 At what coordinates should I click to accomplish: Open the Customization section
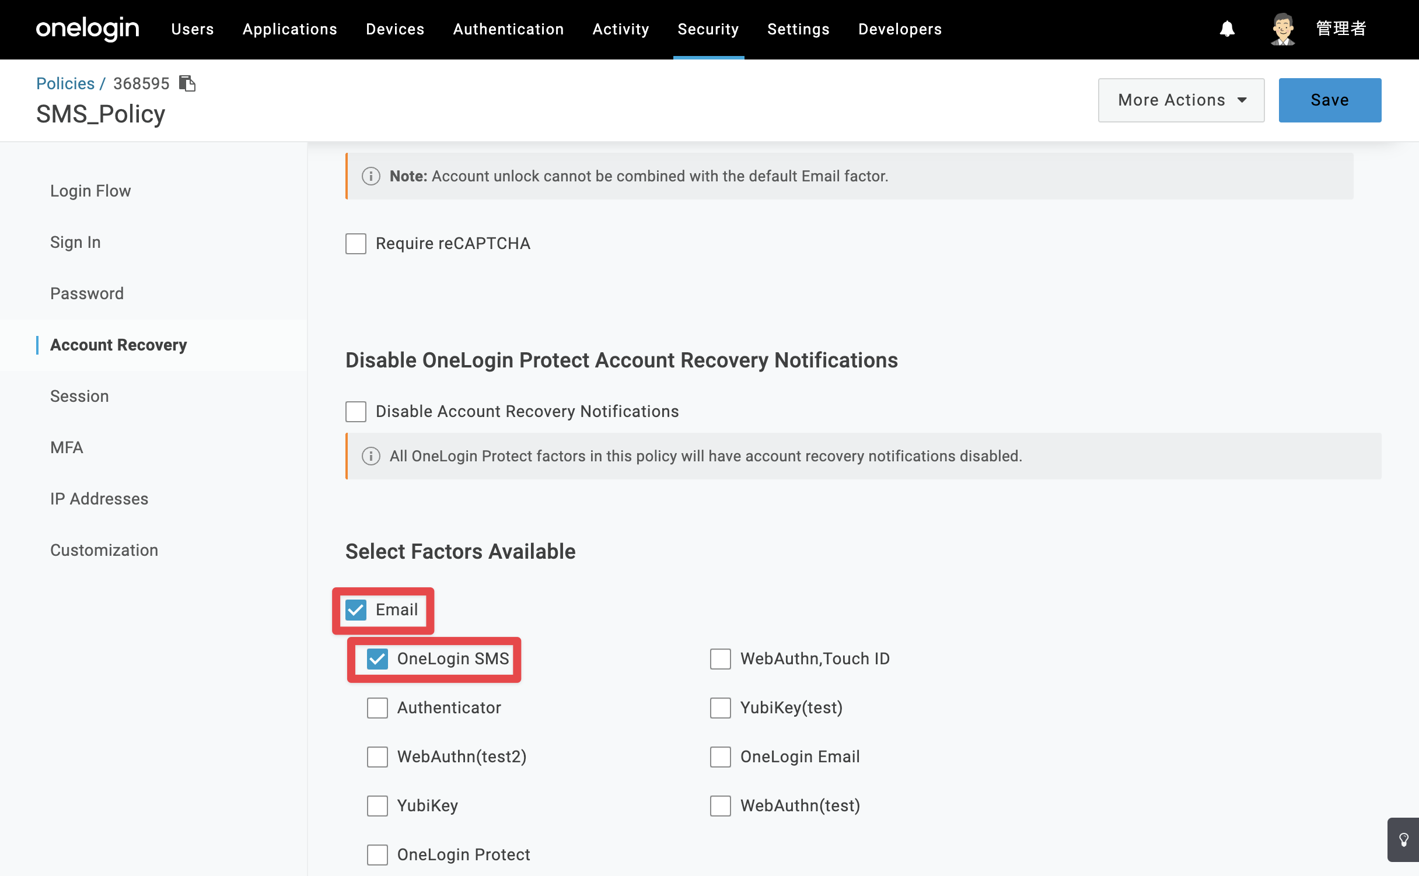point(104,550)
